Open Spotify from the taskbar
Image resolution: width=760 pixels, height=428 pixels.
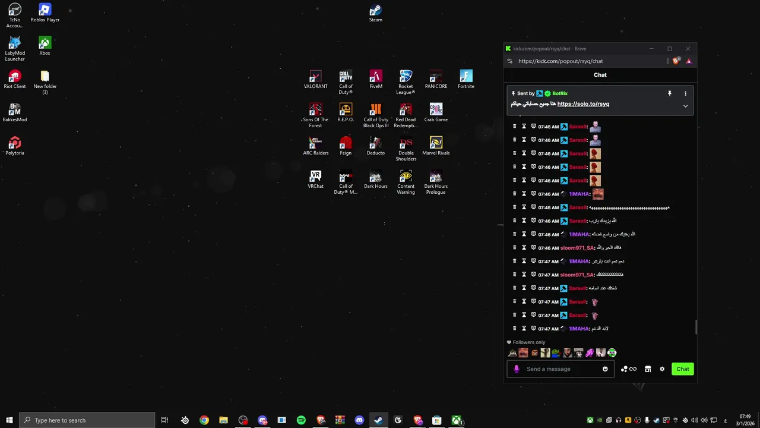301,420
